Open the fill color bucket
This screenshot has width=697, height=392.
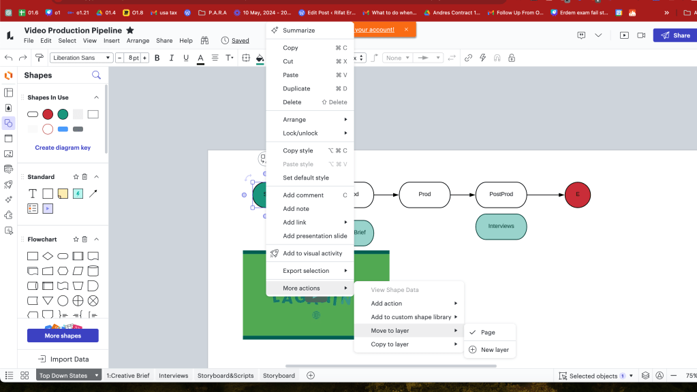pos(260,58)
